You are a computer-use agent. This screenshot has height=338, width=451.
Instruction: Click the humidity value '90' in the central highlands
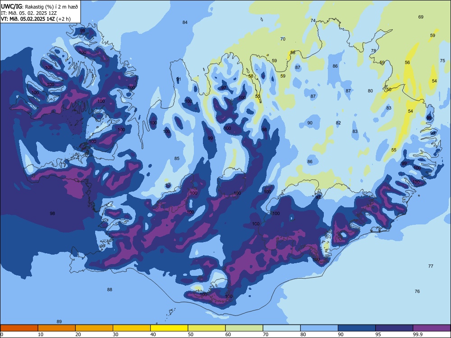pyautogui.click(x=310, y=123)
